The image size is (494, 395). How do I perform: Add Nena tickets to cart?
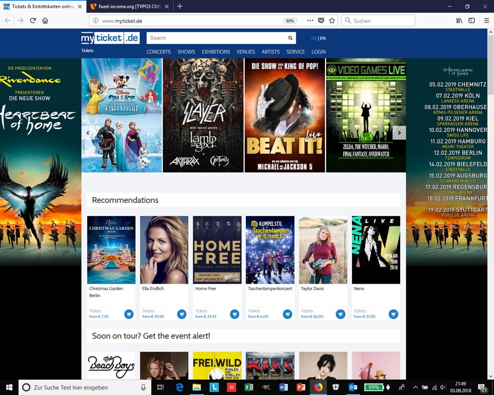pos(394,314)
